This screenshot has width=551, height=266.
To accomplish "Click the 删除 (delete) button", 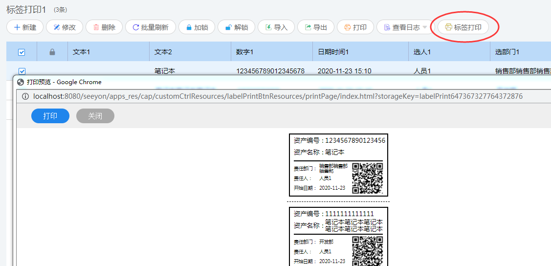I will pyautogui.click(x=104, y=27).
